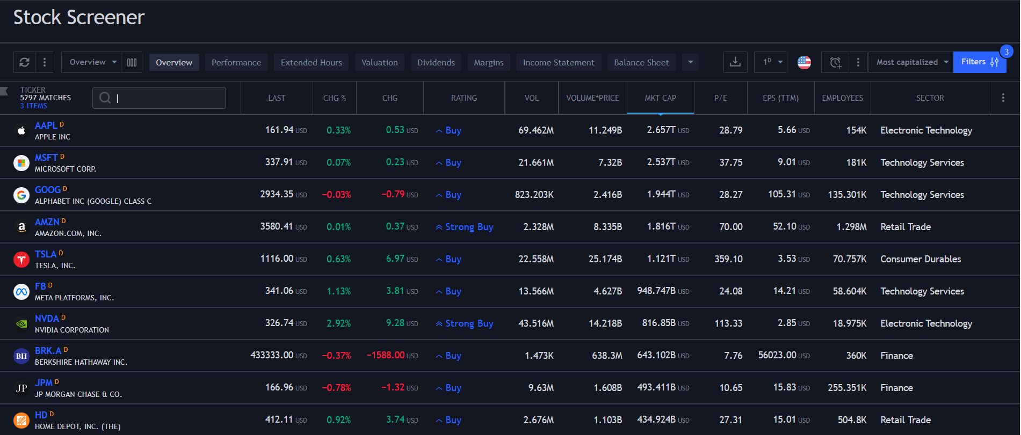Open the TSLA ticker link
Image resolution: width=1021 pixels, height=435 pixels.
(46, 254)
